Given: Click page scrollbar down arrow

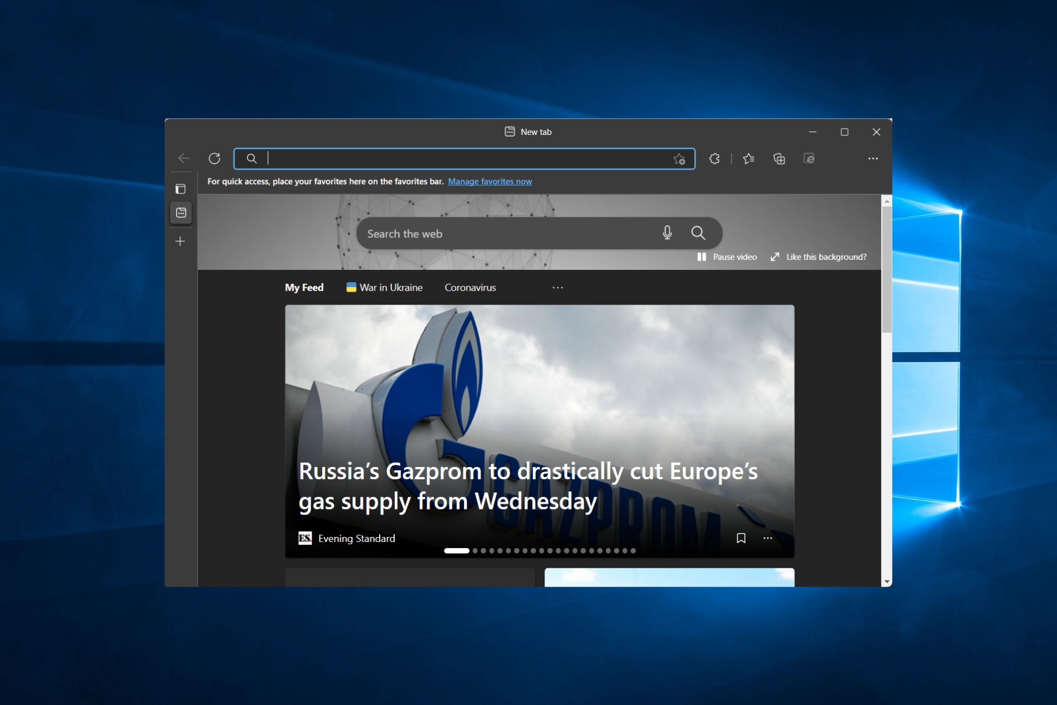Looking at the screenshot, I should coord(886,582).
